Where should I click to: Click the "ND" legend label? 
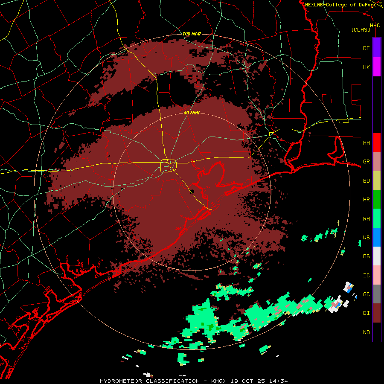tap(366, 332)
